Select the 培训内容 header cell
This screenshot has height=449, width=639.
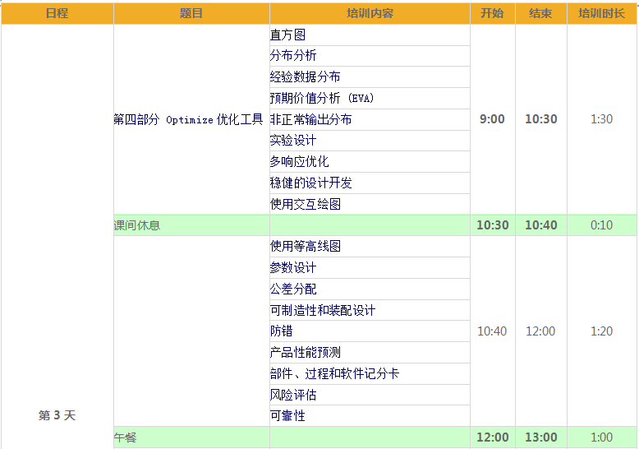pos(370,13)
